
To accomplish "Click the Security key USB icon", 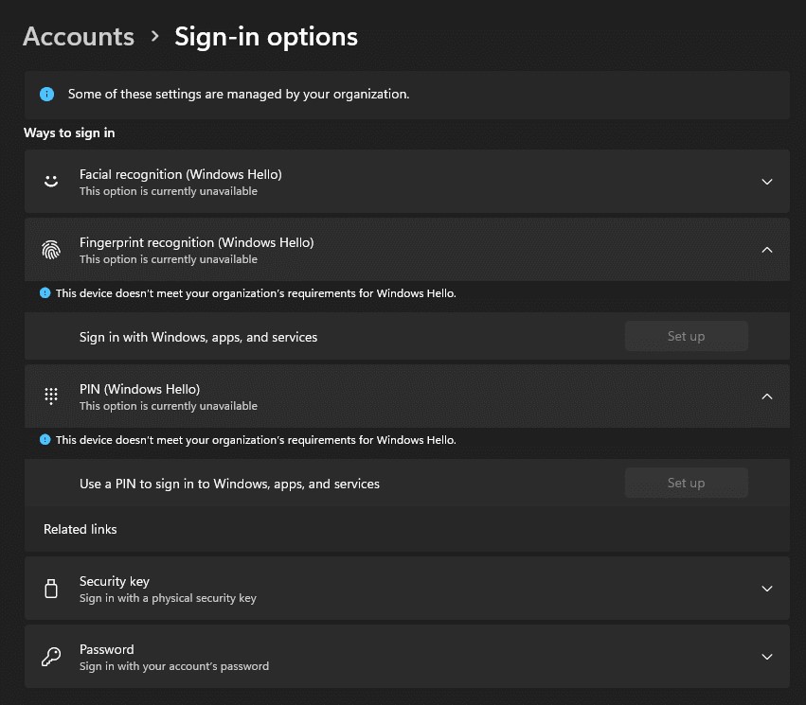I will click(x=51, y=589).
